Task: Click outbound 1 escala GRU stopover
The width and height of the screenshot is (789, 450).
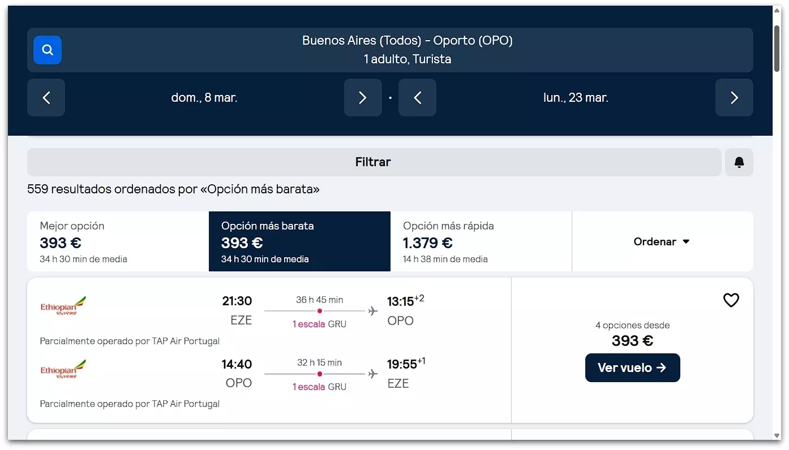Action: point(319,324)
